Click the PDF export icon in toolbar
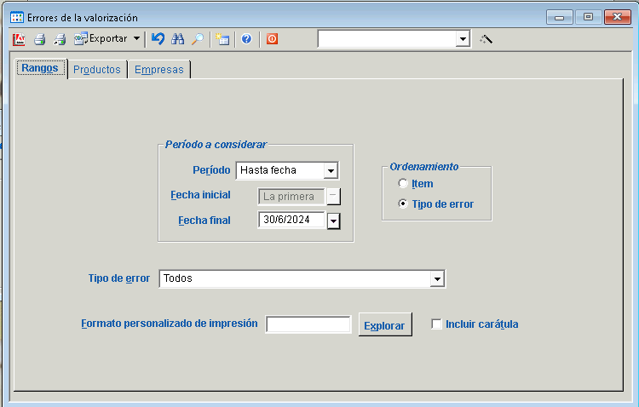The width and height of the screenshot is (639, 407). click(x=20, y=39)
